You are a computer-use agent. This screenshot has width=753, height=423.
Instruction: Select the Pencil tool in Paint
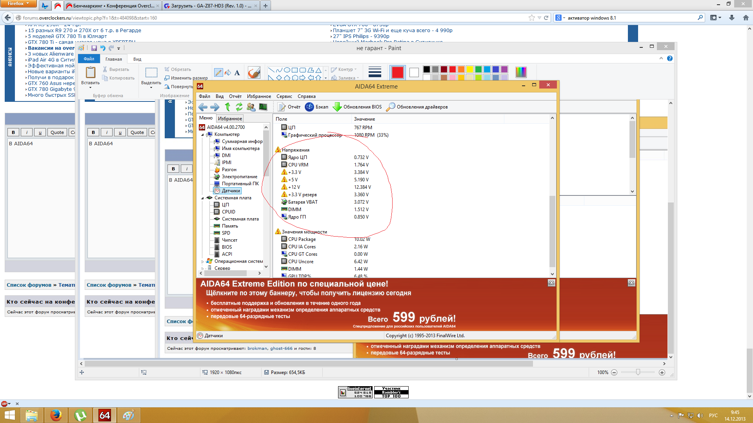click(x=219, y=72)
